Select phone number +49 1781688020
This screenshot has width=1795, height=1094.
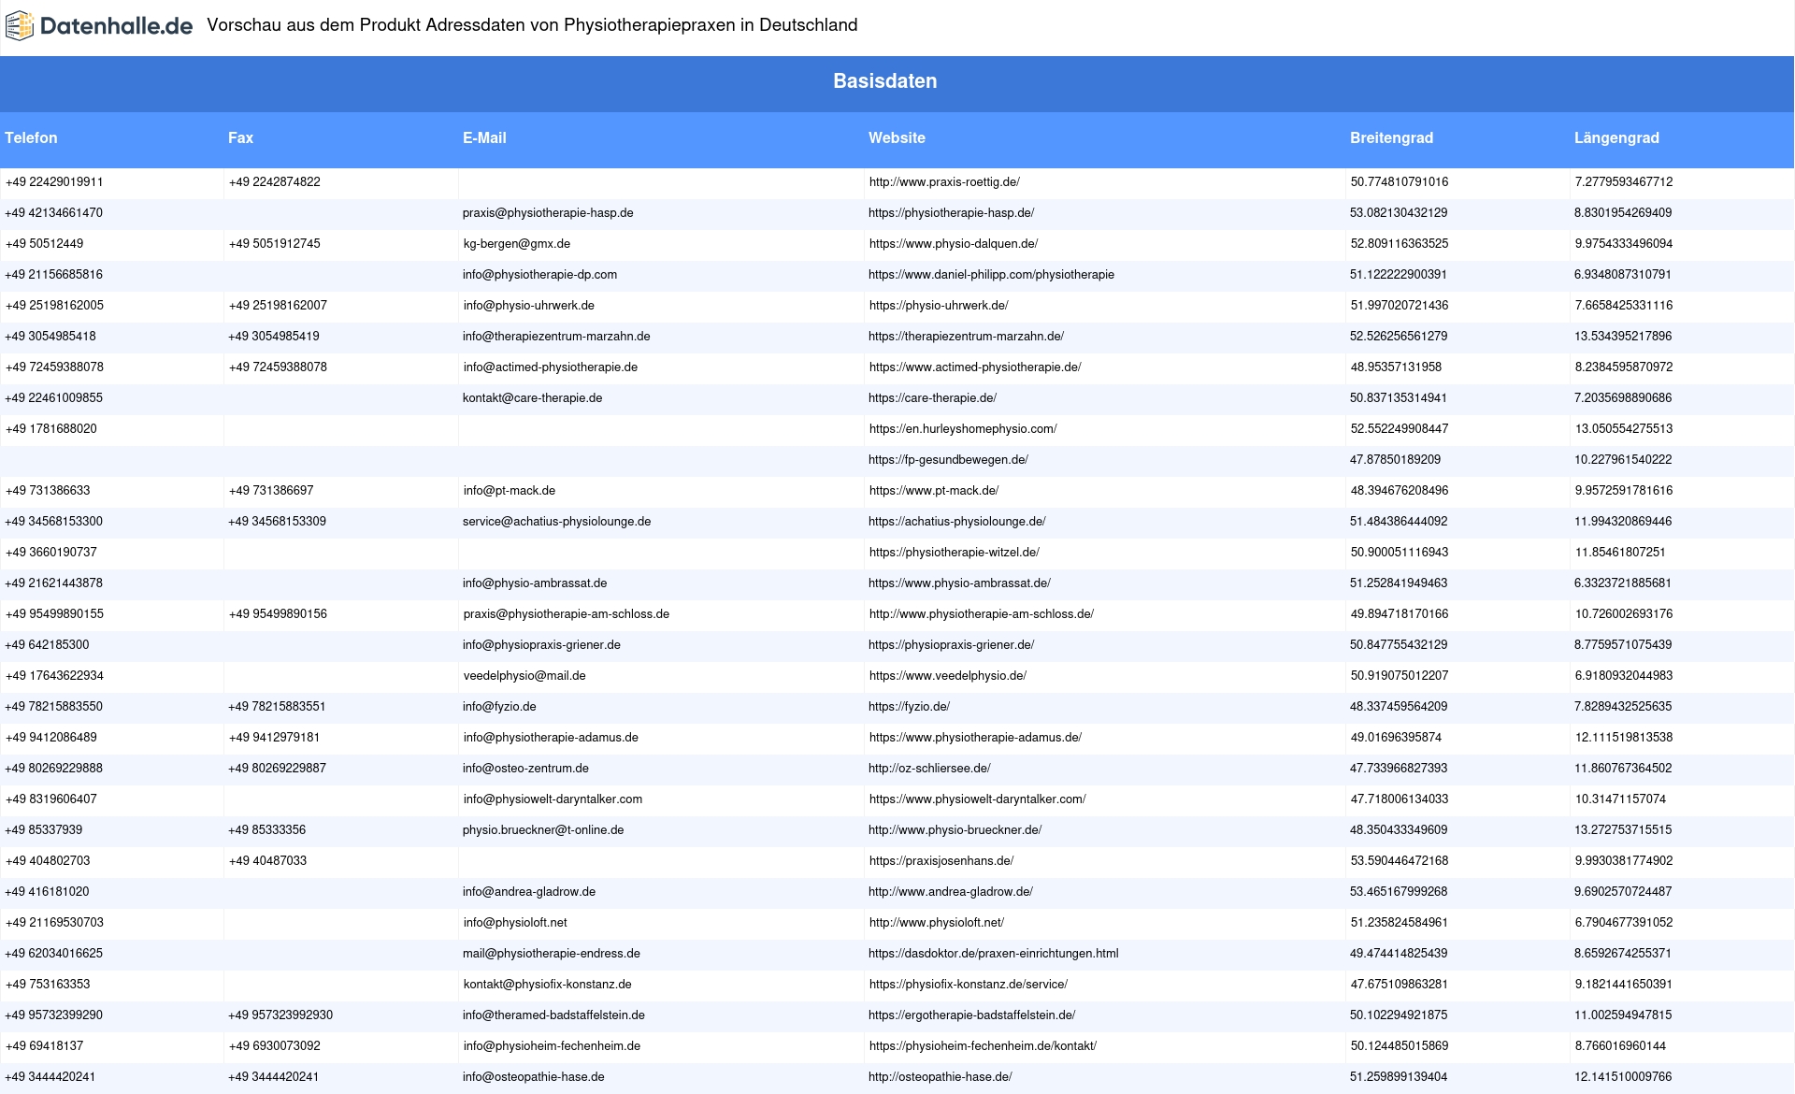click(51, 429)
